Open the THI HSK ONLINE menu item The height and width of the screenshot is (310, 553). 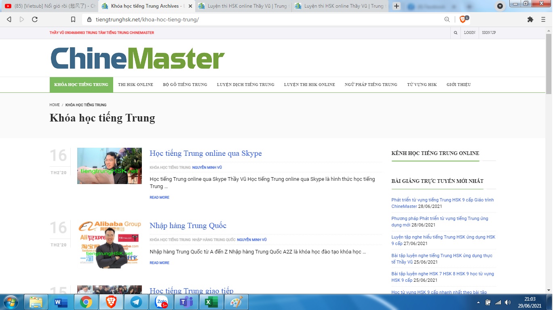pyautogui.click(x=135, y=85)
